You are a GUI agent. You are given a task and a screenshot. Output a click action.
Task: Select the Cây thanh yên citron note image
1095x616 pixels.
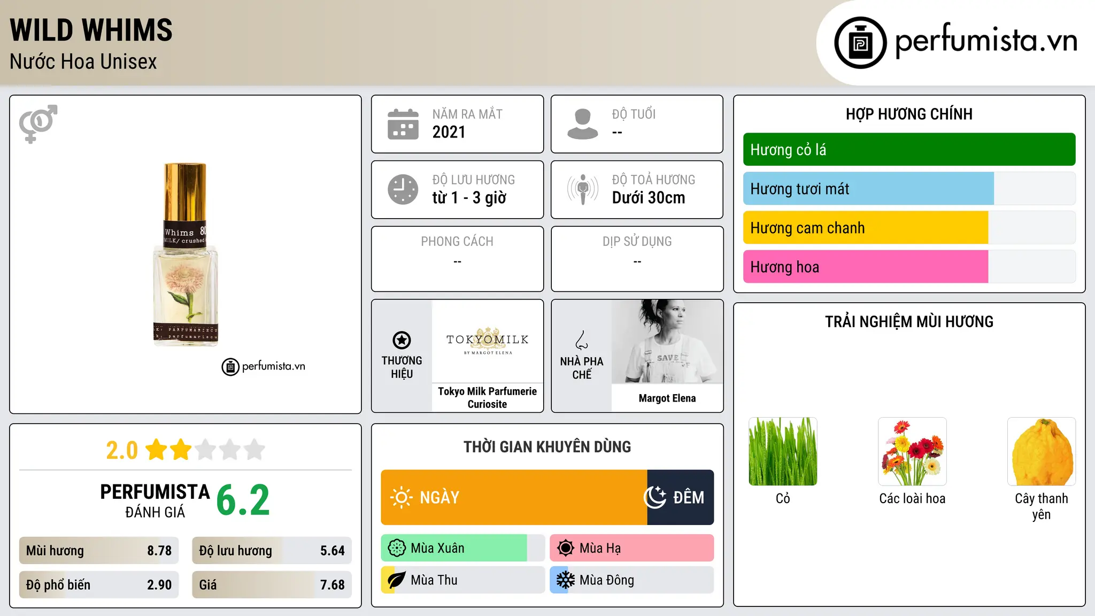pos(1042,451)
